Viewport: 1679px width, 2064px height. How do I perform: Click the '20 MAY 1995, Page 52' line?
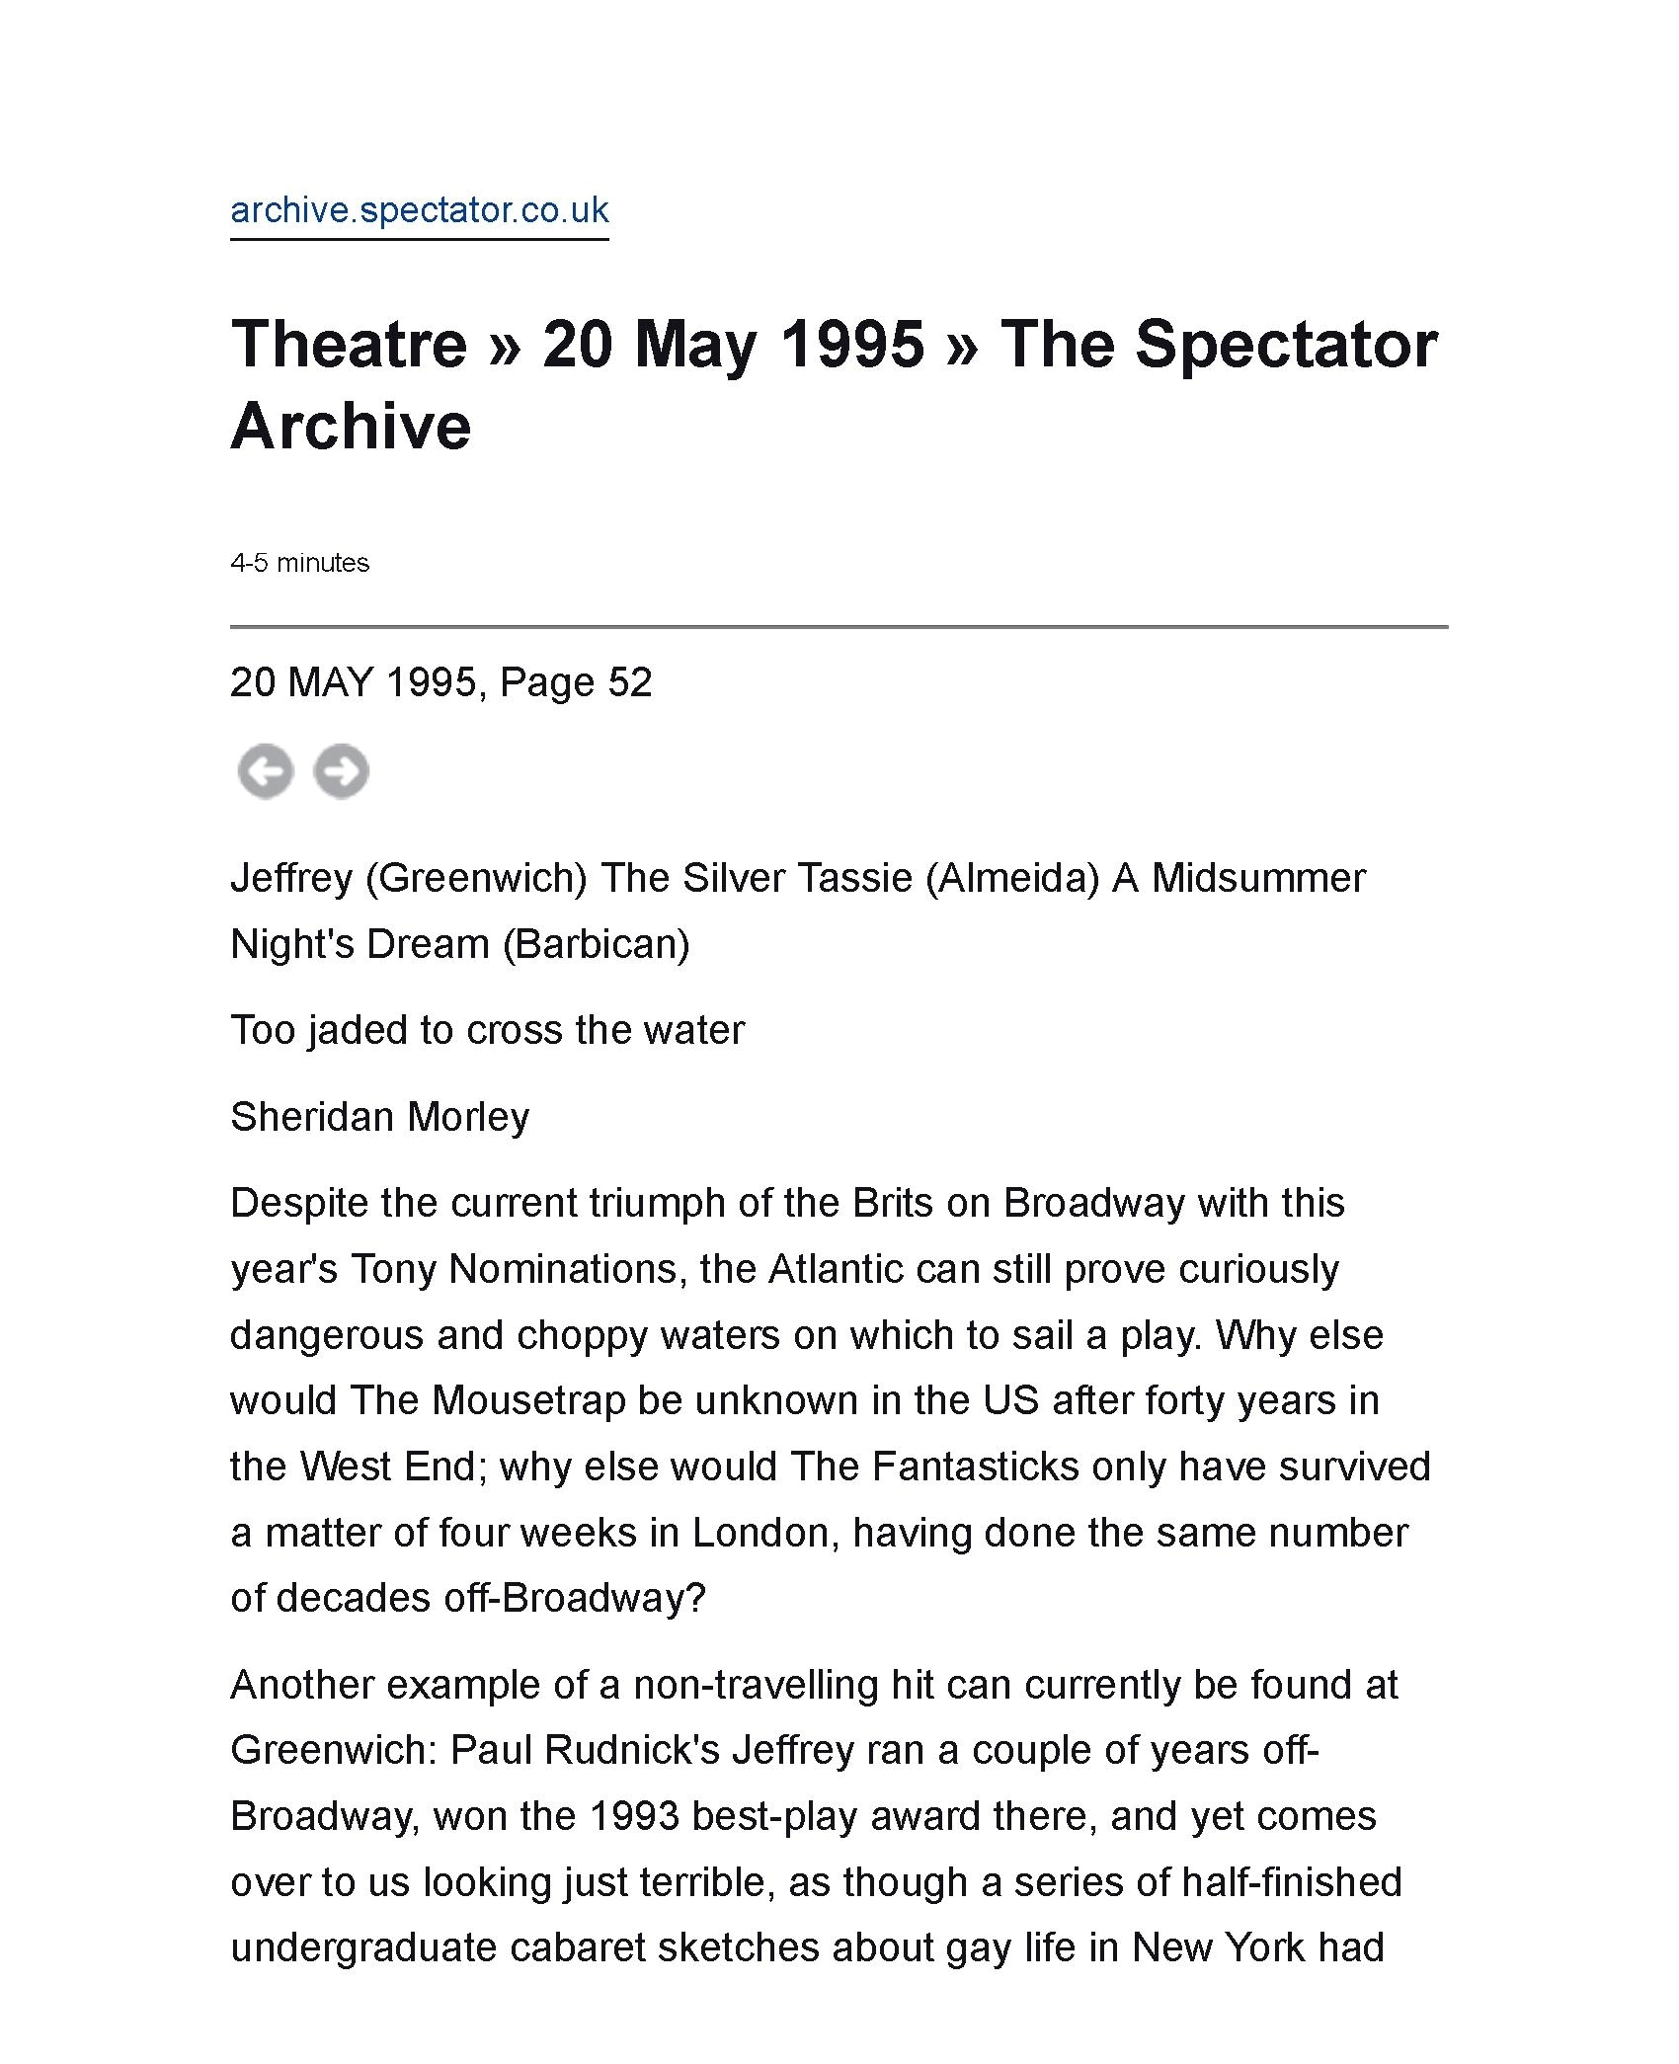click(x=440, y=682)
